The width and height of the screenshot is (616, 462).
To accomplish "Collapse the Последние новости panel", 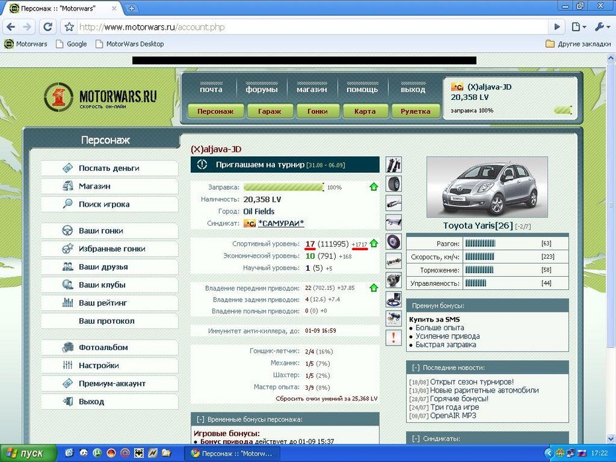I will point(416,368).
